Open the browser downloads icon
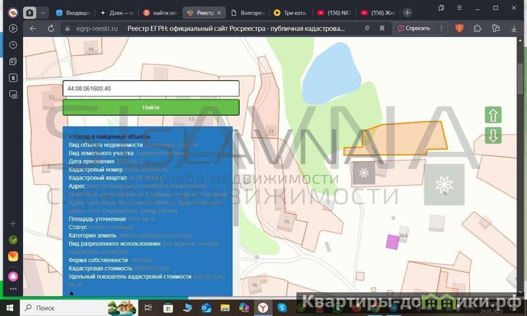527x316 pixels. [513, 29]
